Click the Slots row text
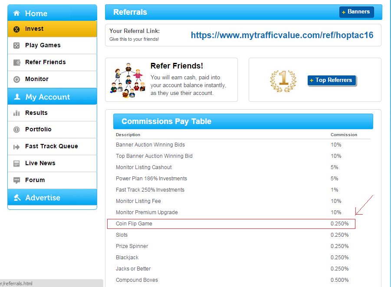Screen dimensions: 391x287 pyautogui.click(x=122, y=235)
